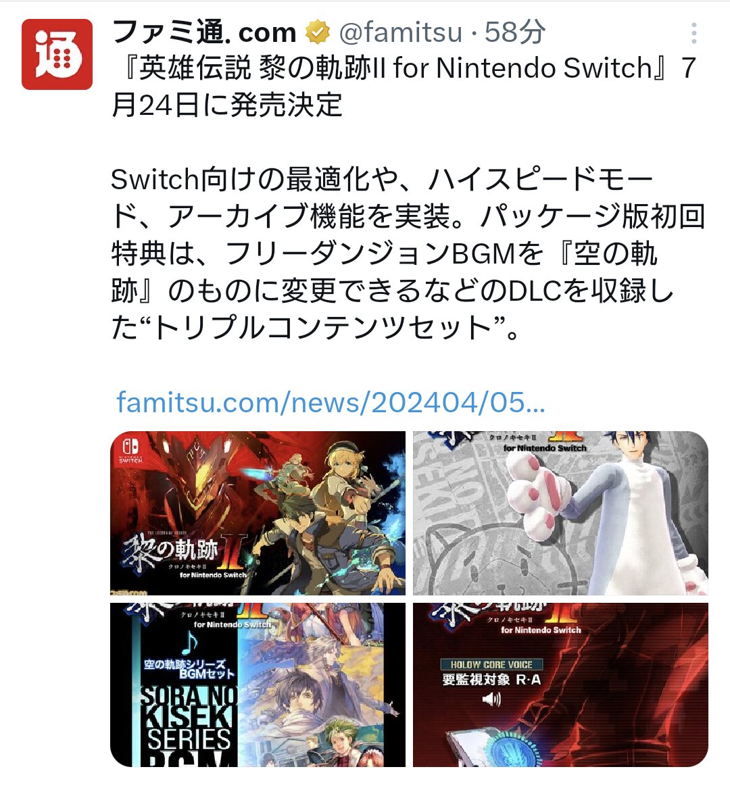Tap the 黎の軌跡II logo on cover art
The width and height of the screenshot is (730, 788).
pyautogui.click(x=184, y=553)
